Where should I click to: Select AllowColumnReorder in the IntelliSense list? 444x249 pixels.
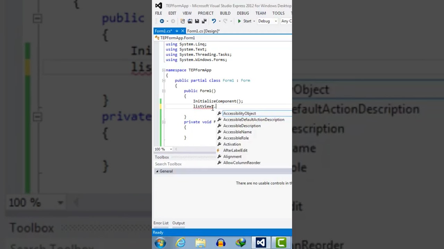click(242, 163)
